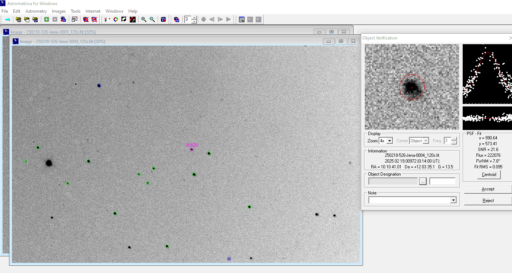Open the Background and Range icon
The width and height of the screenshot is (512, 273).
(x=132, y=20)
